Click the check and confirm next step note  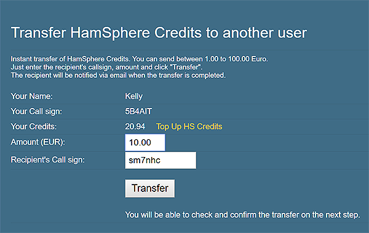point(242,215)
